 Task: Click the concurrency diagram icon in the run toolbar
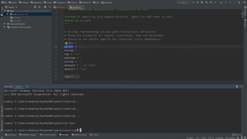tap(211, 2)
